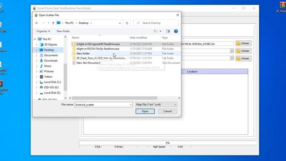Click horizontal scrollbar in file list
Screen dimensions: 286x161
tap(114, 98)
